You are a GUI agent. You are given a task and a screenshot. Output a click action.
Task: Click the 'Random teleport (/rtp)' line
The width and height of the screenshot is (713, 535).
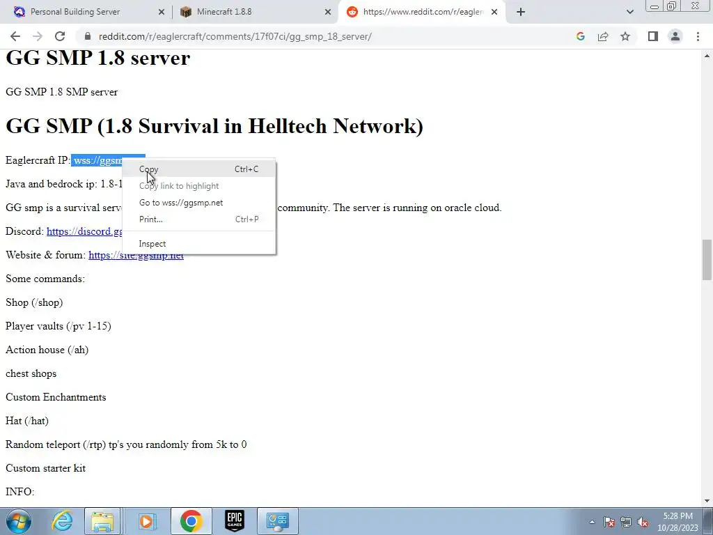[126, 444]
